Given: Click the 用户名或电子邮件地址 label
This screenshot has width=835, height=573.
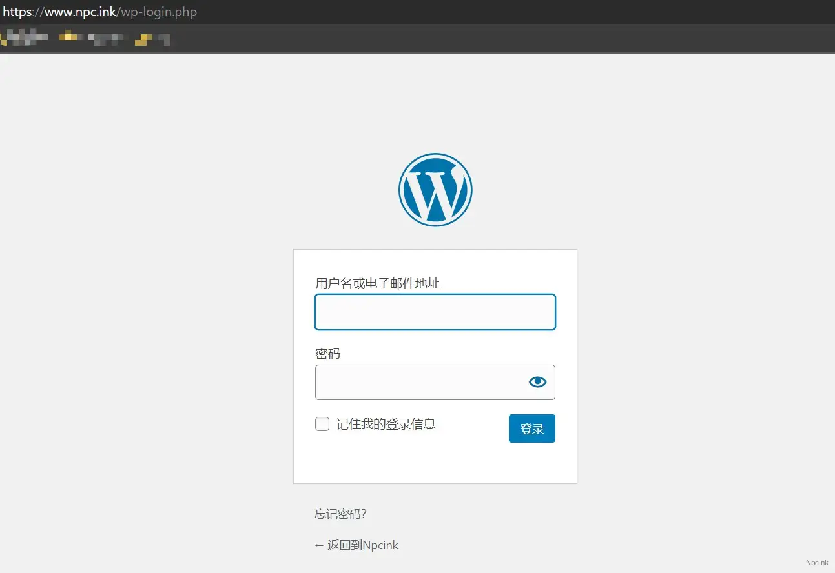Looking at the screenshot, I should (x=377, y=283).
